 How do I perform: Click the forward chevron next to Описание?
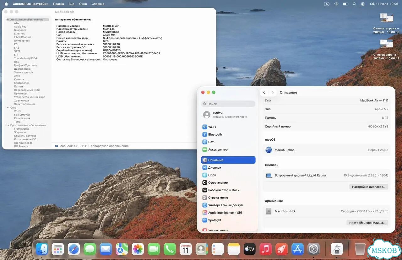[x=272, y=92]
